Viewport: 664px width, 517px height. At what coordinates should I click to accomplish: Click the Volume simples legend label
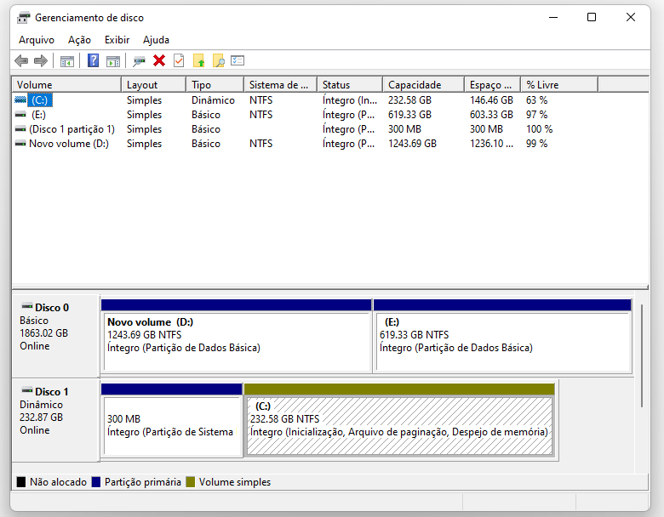coord(235,482)
